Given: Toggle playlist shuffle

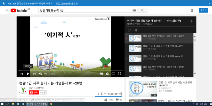Looking at the screenshot, I should coord(136,30).
